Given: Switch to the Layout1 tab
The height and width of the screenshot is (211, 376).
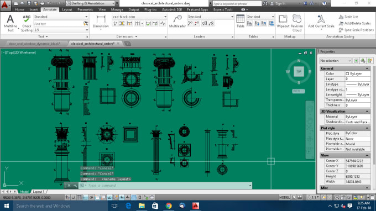Looking at the screenshot, I should (39, 192).
